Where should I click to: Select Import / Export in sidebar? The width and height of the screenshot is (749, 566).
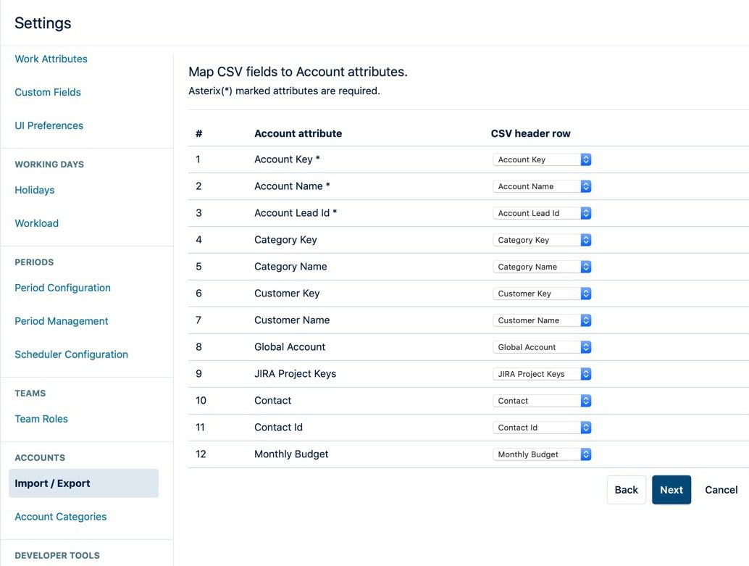tap(53, 483)
